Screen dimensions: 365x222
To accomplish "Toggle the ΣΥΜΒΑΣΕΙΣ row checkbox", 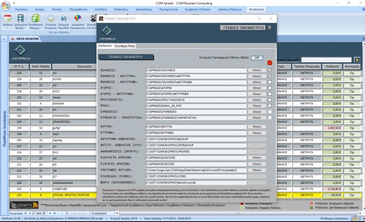I will pyautogui.click(x=270, y=112).
